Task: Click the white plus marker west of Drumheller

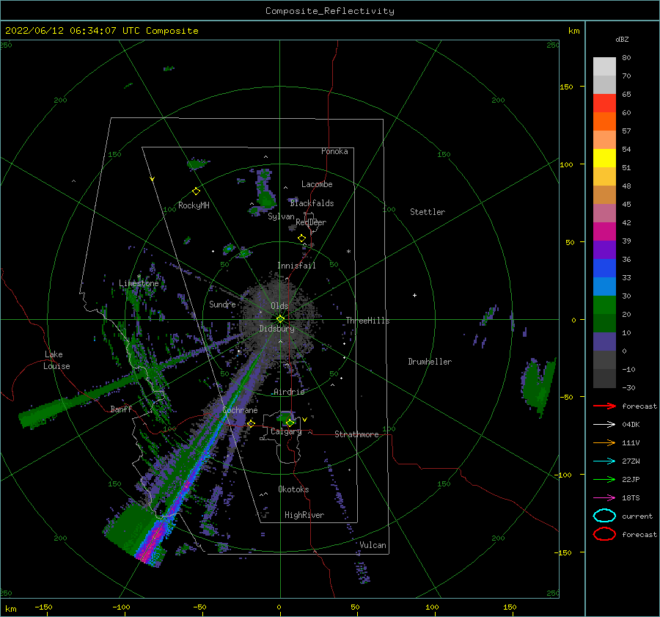Action: click(414, 295)
